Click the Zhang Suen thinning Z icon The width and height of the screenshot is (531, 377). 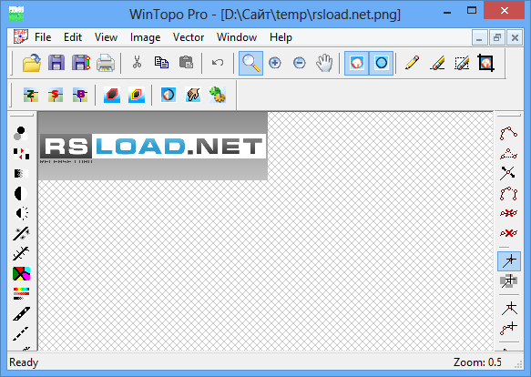(x=31, y=95)
